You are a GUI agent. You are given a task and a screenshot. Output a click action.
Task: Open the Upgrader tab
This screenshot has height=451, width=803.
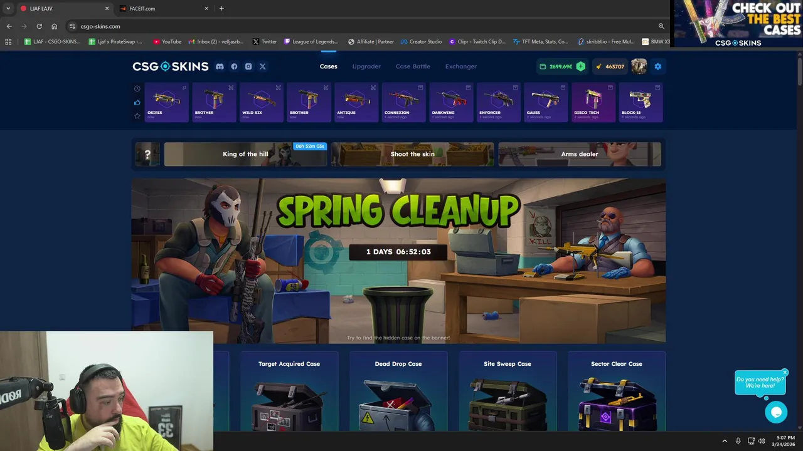366,66
